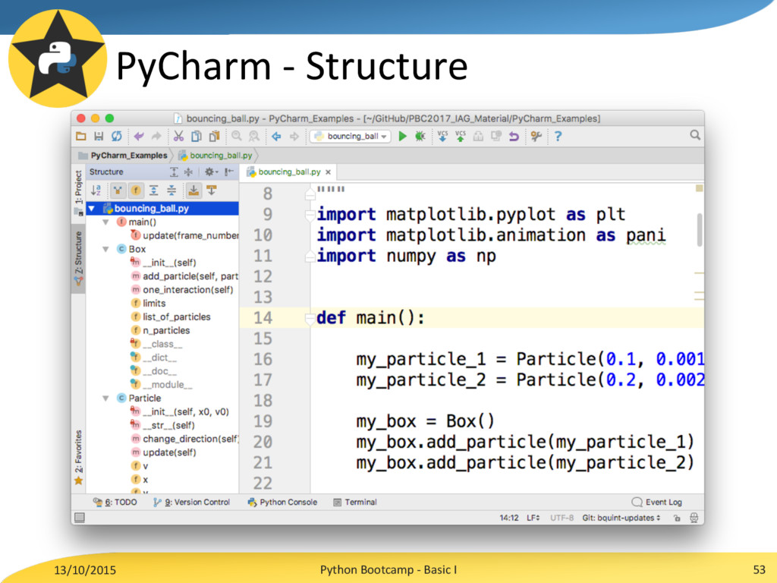Select bouncing_ball.py editor tab

pos(289,172)
